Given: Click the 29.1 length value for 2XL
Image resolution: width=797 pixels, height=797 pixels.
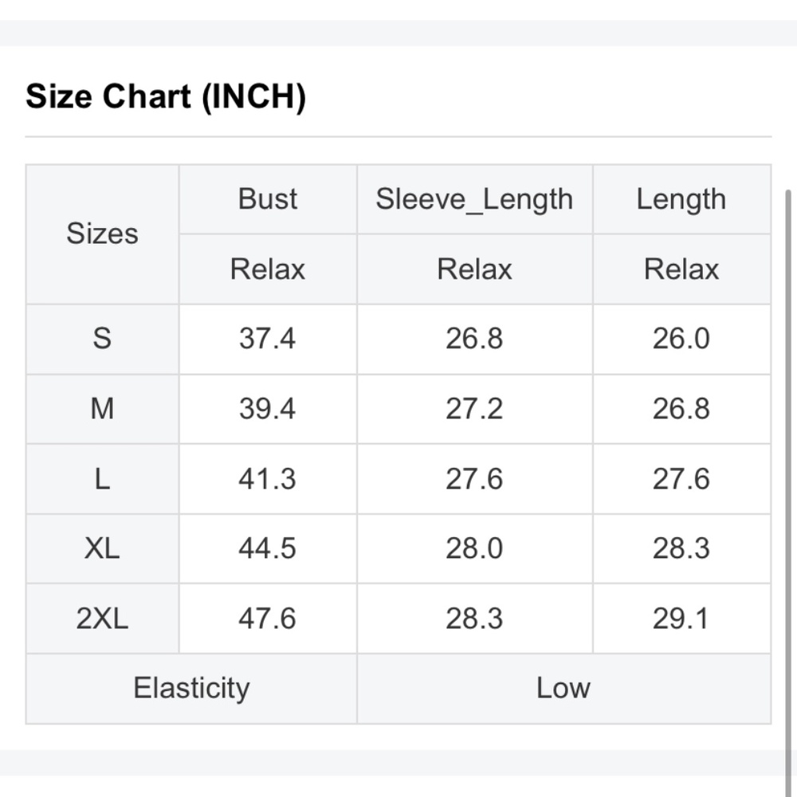Looking at the screenshot, I should tap(681, 619).
